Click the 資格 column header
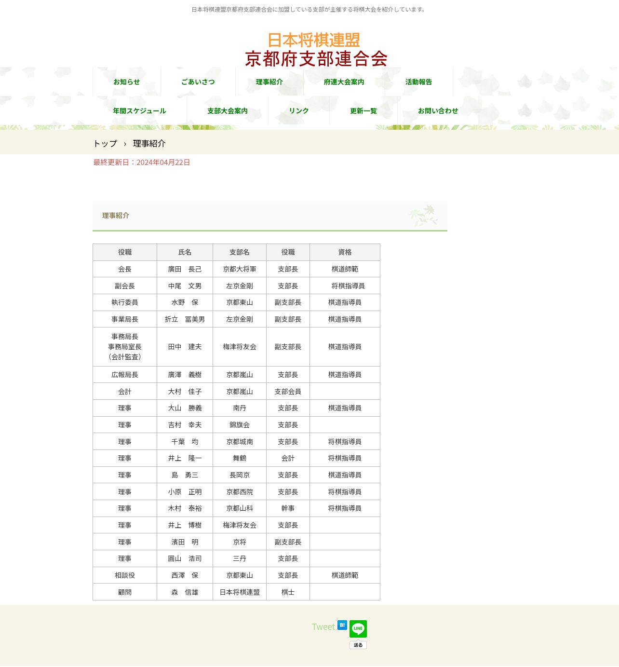Viewport: 619px width, 667px height. 345,252
